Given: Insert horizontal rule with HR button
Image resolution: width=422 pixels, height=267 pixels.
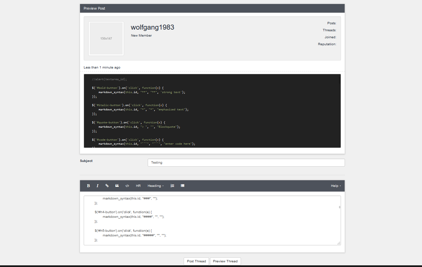Looking at the screenshot, I should 138,186.
